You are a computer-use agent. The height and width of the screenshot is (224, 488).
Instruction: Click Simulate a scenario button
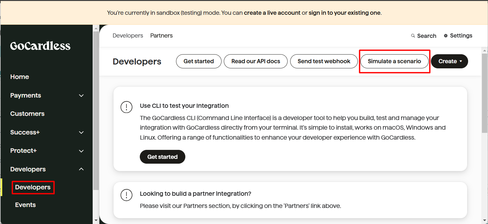pos(394,61)
